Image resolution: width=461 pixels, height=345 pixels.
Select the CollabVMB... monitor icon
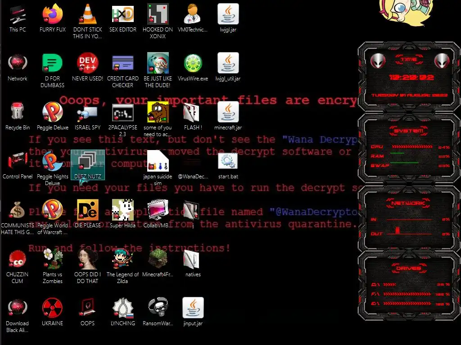(x=158, y=214)
